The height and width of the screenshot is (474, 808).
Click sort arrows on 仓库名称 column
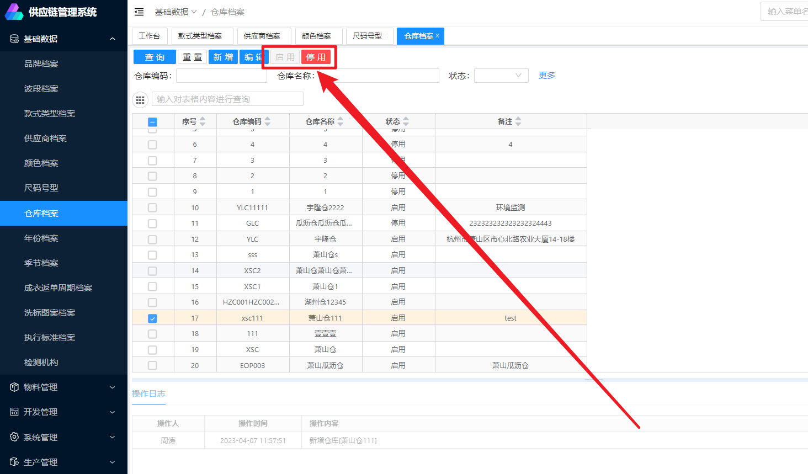[341, 121]
